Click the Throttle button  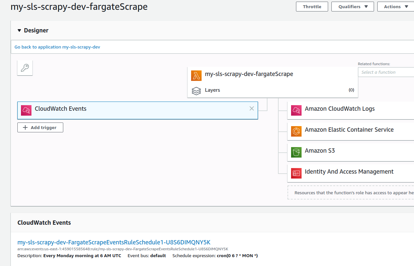pyautogui.click(x=312, y=7)
